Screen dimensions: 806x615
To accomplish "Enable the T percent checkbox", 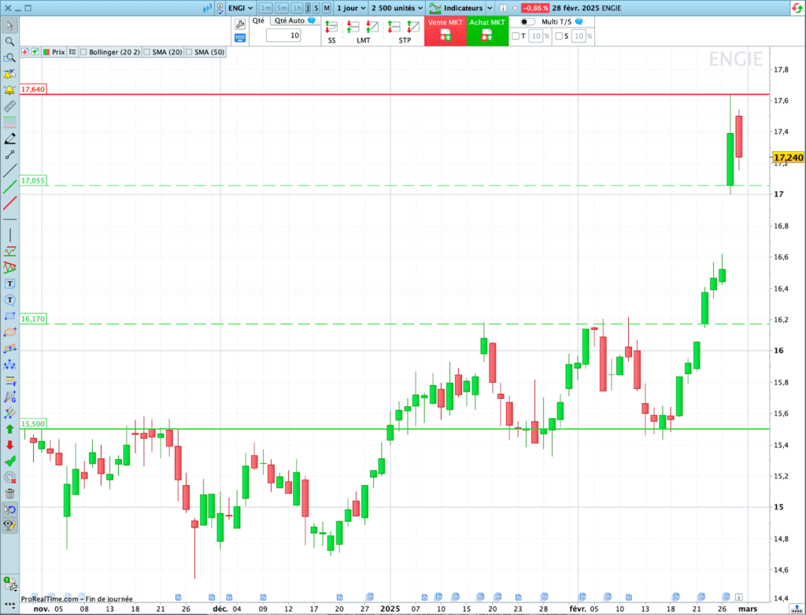I will pos(516,36).
